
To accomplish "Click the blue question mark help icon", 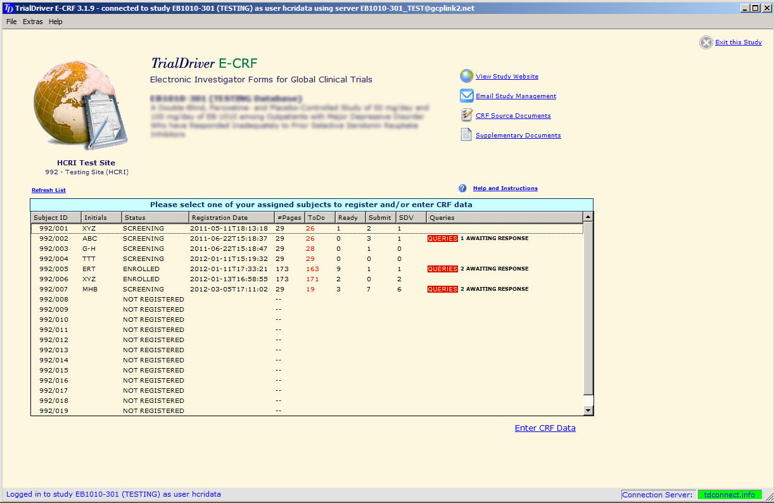I will [x=462, y=188].
